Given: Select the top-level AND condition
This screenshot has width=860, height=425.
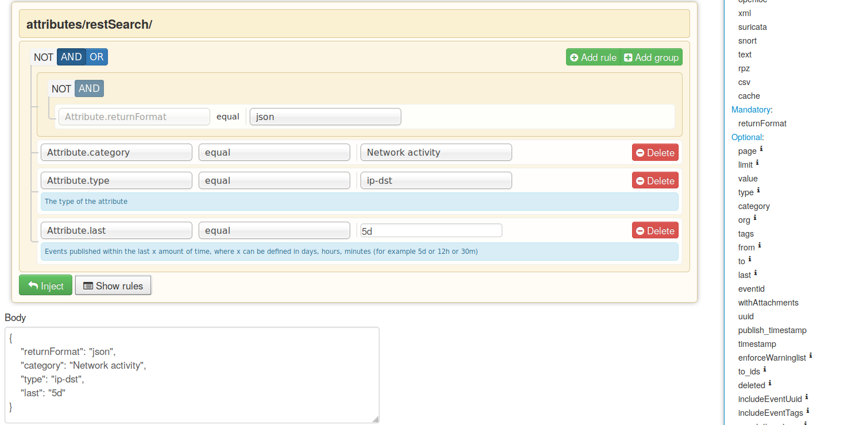Looking at the screenshot, I should pos(71,57).
